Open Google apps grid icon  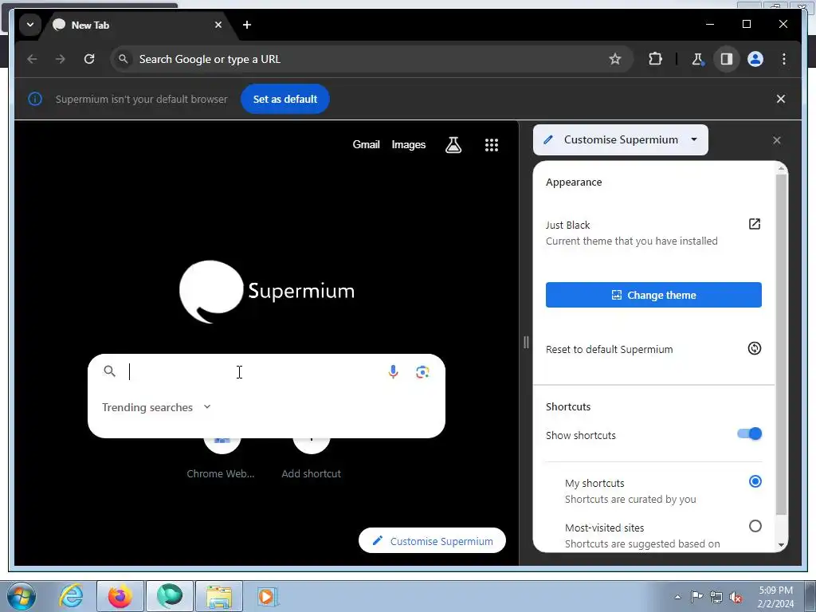pos(491,145)
